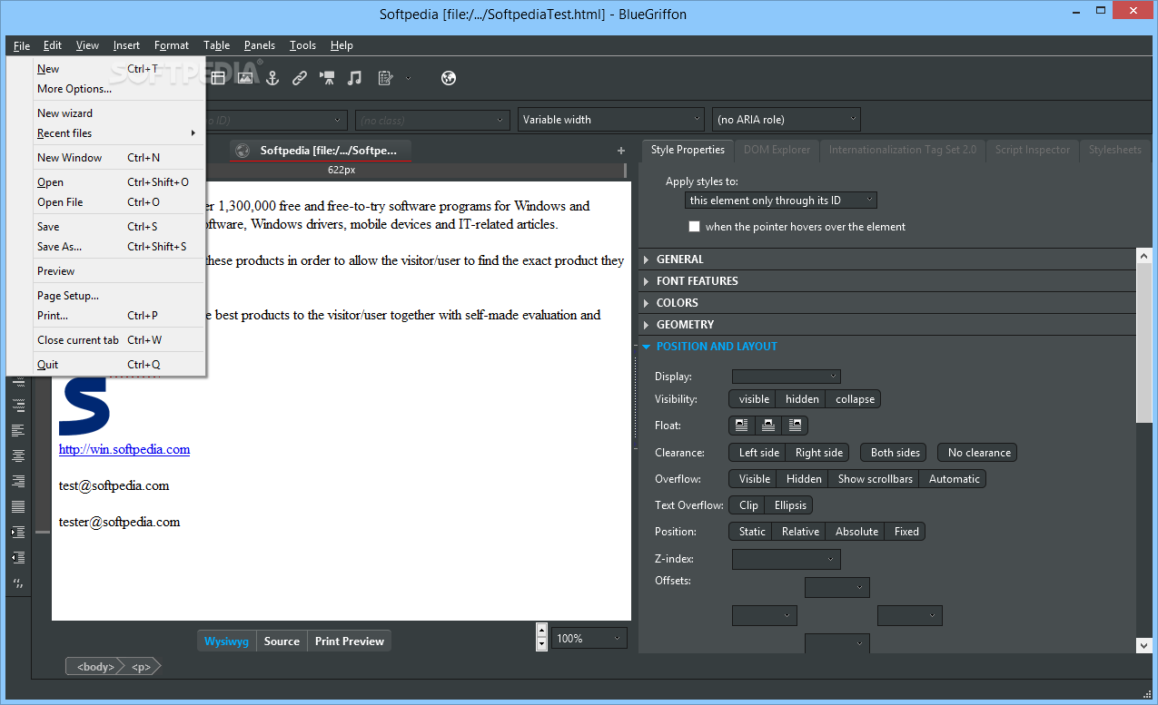Click the globe browser preview toolbar icon

point(448,78)
